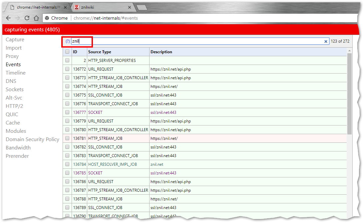This screenshot has height=223, width=364.
Task: Sort events by Source Type column header
Action: pos(100,52)
